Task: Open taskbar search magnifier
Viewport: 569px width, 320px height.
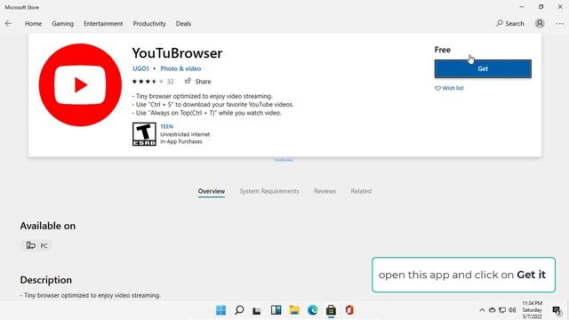Action: (x=239, y=310)
